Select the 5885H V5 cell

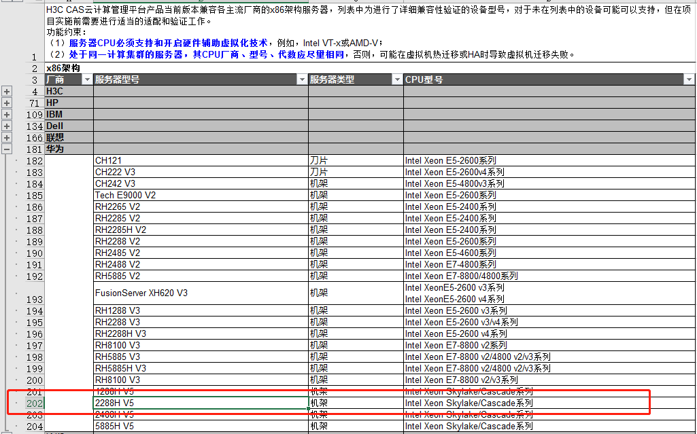click(201, 426)
